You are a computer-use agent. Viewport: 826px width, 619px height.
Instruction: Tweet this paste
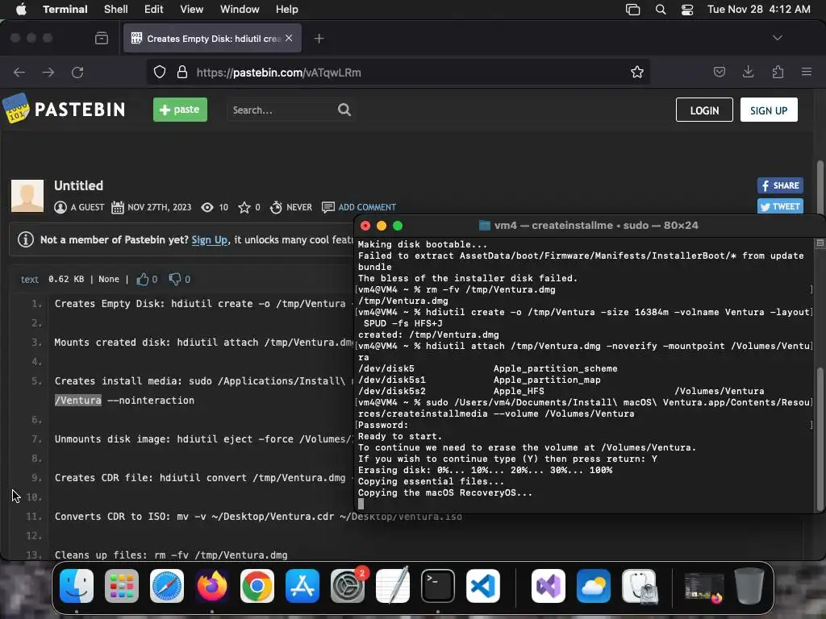click(780, 206)
